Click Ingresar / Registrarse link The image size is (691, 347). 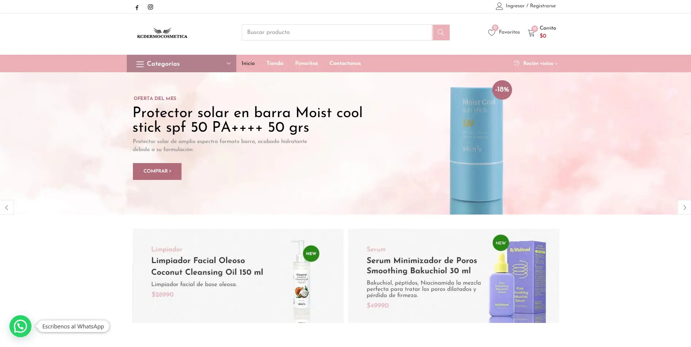[531, 6]
